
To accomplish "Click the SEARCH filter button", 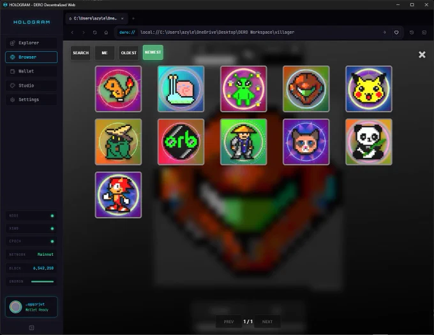I will coord(80,53).
